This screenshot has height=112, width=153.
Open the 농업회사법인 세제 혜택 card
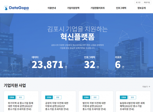132,105
